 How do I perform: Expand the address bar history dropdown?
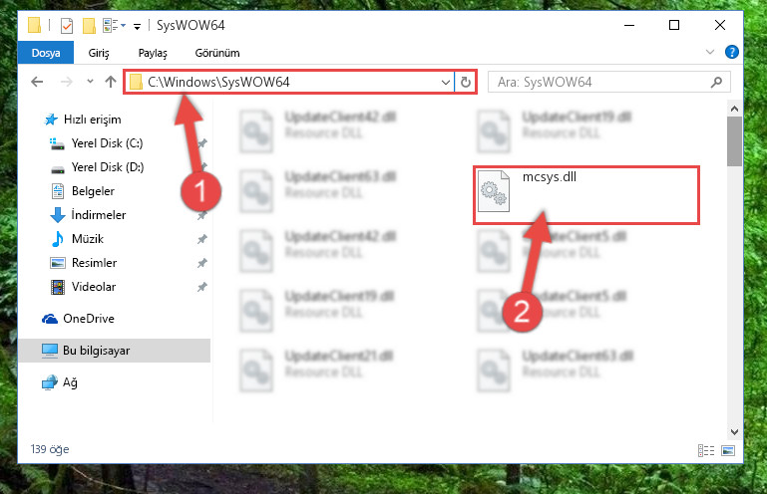coord(445,82)
